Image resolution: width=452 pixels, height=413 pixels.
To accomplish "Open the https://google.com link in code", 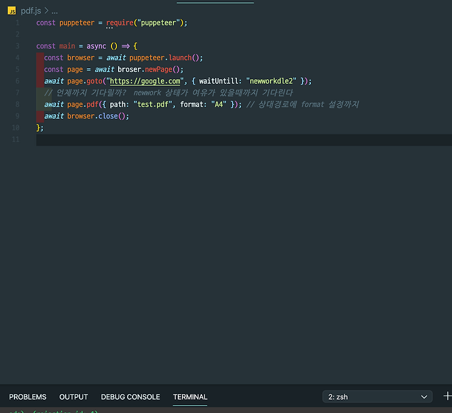I will [x=145, y=81].
